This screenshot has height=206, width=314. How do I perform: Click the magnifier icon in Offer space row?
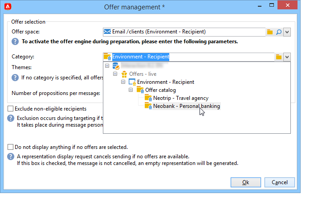[278, 32]
